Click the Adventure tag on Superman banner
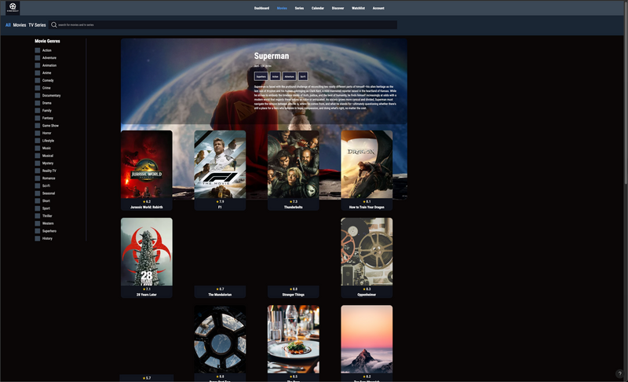Screen dimensions: 628x382 (289, 76)
